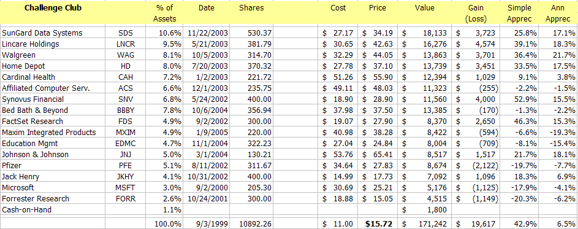578x229 pixels.
Task: Select the '% of Assets' column header
Action: (164, 13)
